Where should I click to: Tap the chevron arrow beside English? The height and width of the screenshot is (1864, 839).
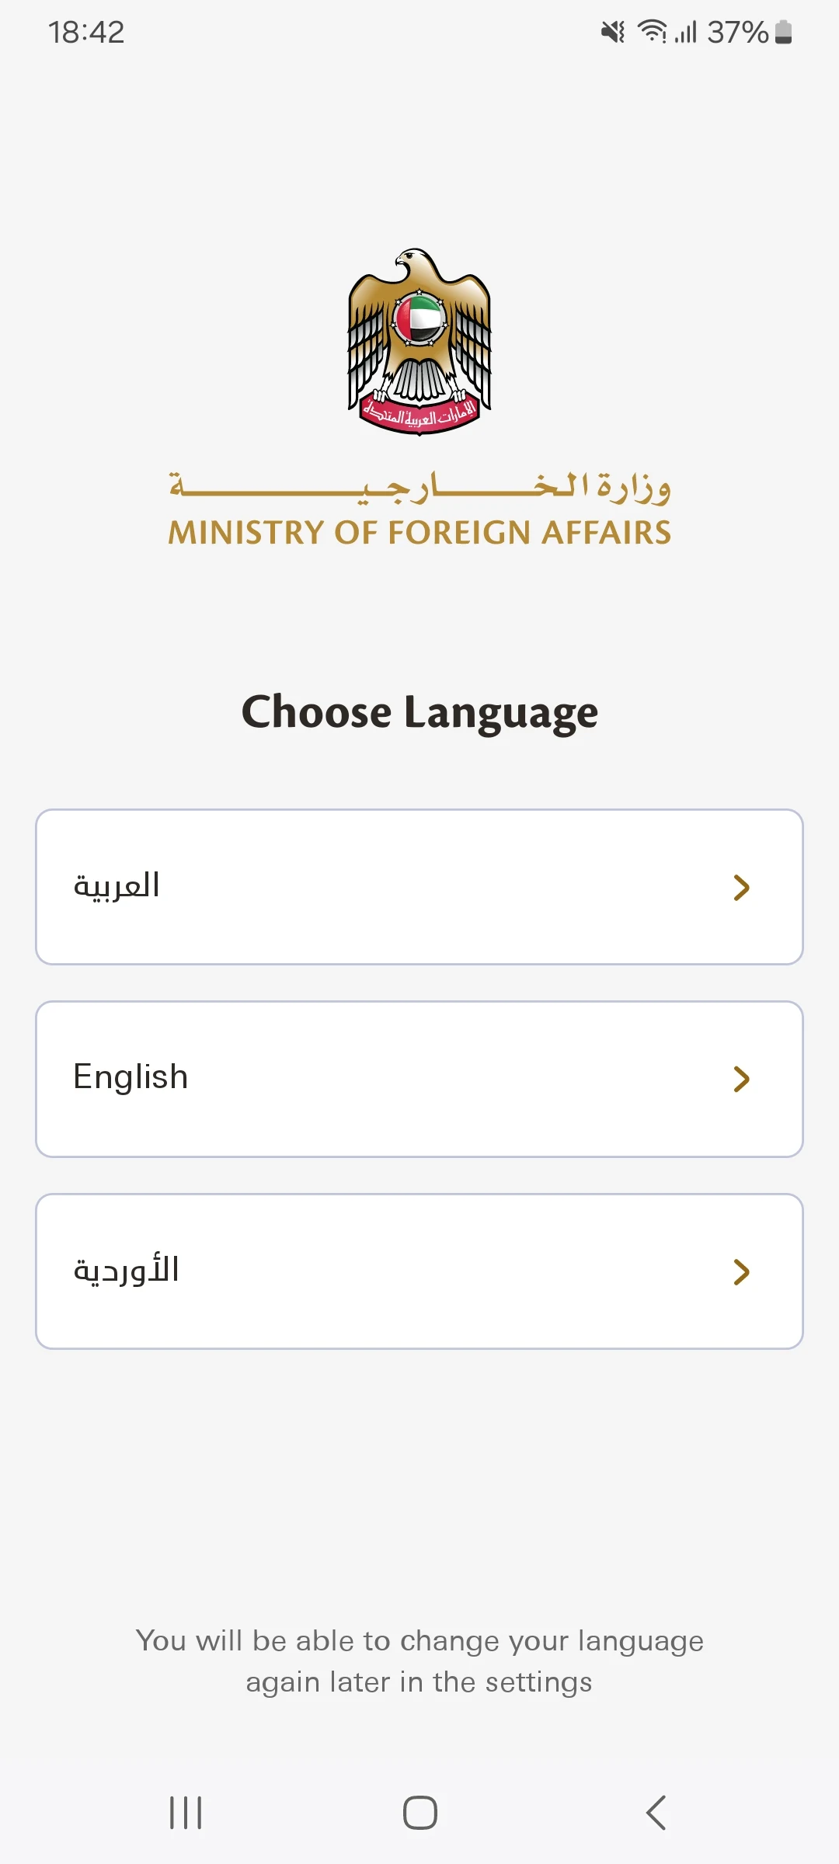tap(741, 1079)
